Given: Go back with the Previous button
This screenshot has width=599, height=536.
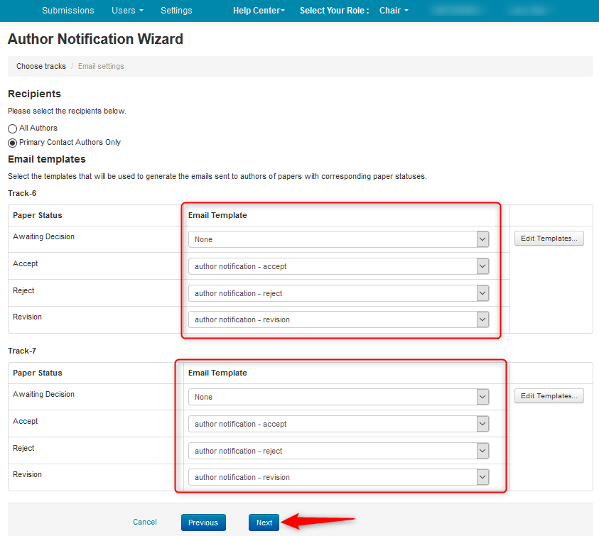Looking at the screenshot, I should 203,523.
